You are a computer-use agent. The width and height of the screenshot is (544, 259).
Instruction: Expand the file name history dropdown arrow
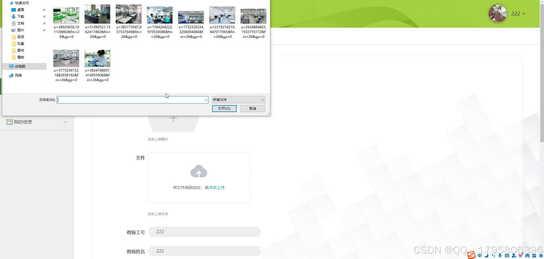pyautogui.click(x=206, y=100)
